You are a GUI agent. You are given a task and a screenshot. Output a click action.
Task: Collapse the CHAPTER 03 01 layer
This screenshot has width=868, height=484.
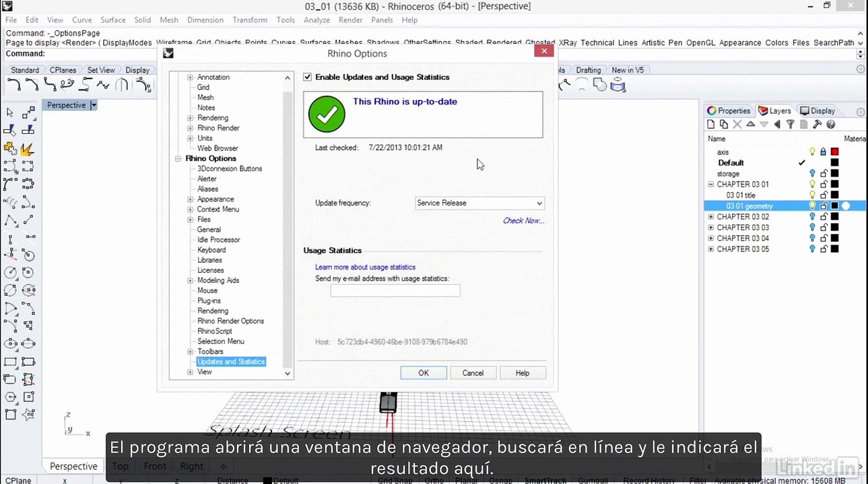710,184
